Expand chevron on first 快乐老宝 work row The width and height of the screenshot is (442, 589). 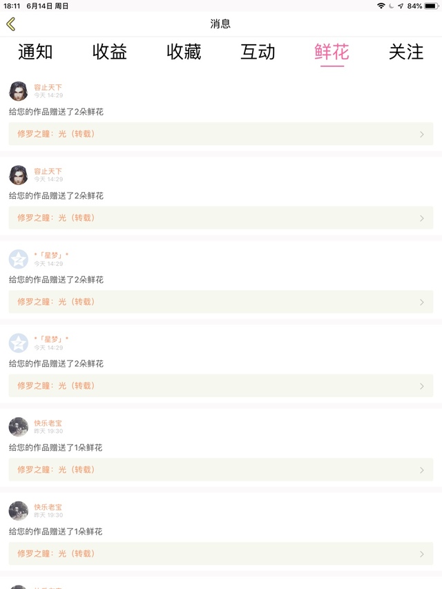coord(422,470)
